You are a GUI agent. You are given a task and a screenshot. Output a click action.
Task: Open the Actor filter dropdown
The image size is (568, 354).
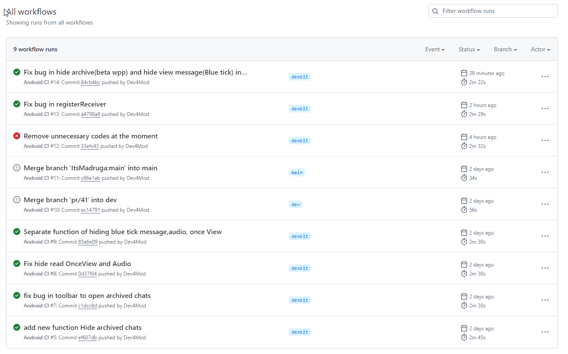click(540, 50)
